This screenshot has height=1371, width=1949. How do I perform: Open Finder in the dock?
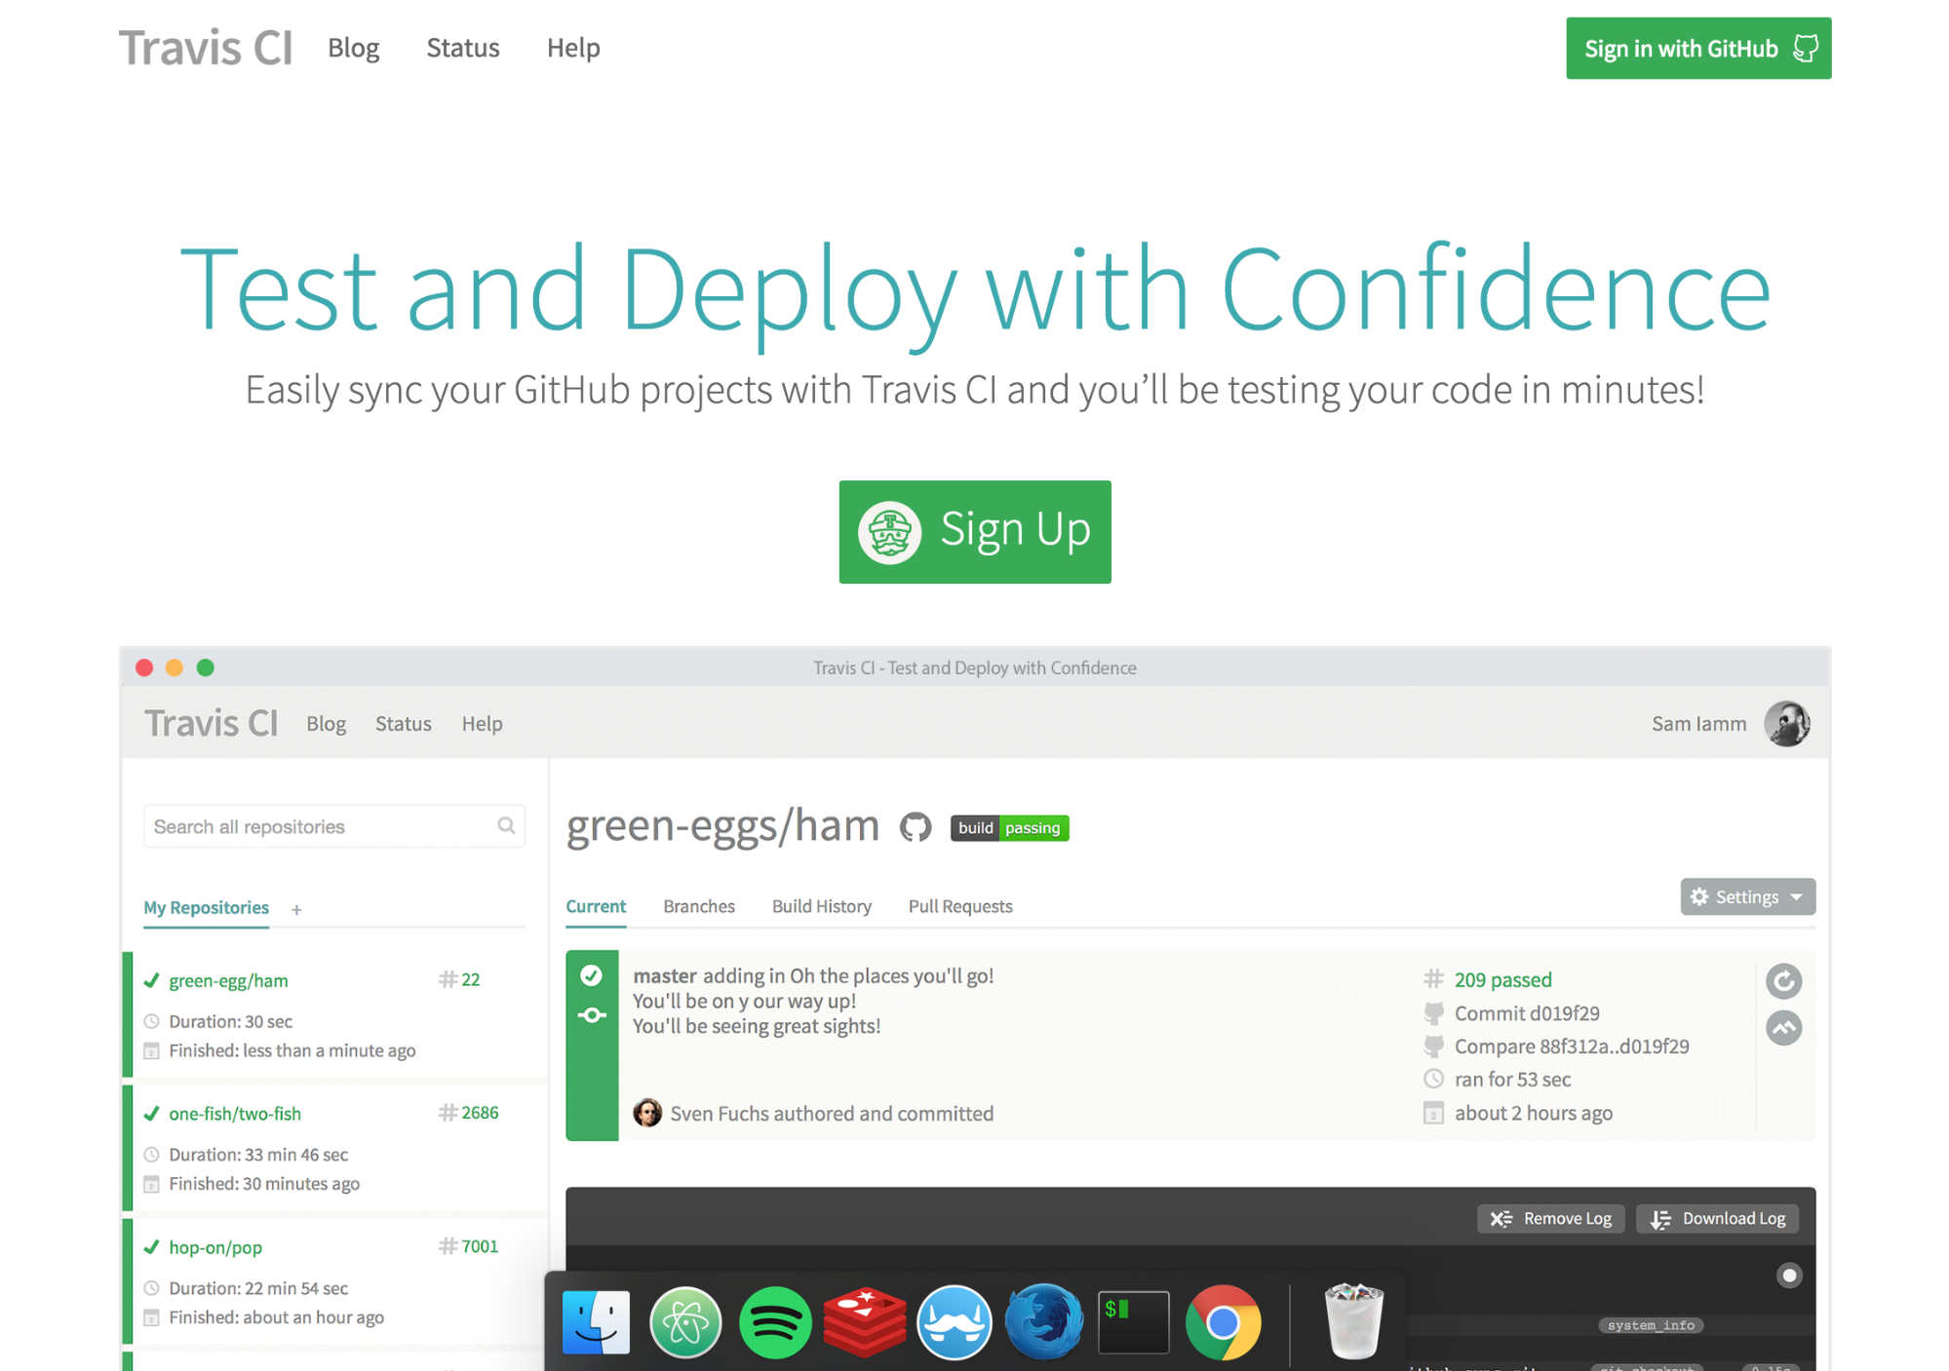click(596, 1322)
